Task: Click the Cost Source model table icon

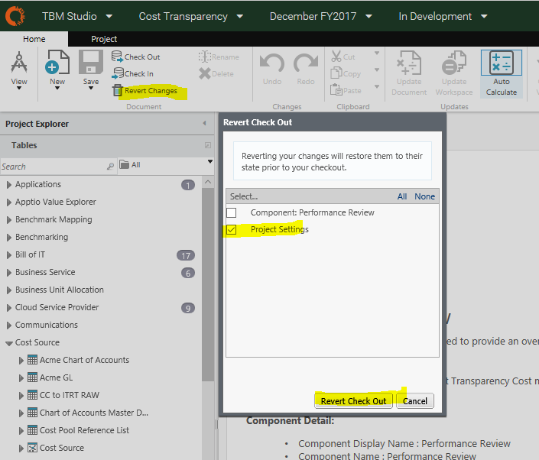Action: pyautogui.click(x=32, y=448)
